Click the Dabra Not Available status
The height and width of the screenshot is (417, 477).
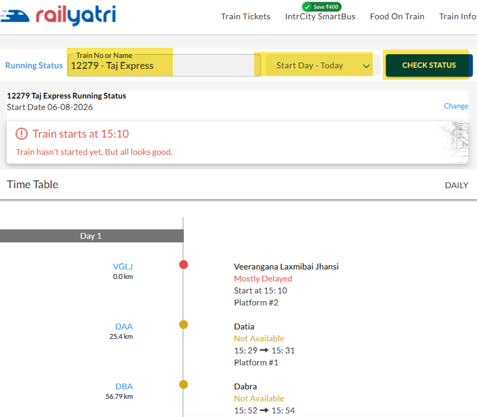coord(259,398)
